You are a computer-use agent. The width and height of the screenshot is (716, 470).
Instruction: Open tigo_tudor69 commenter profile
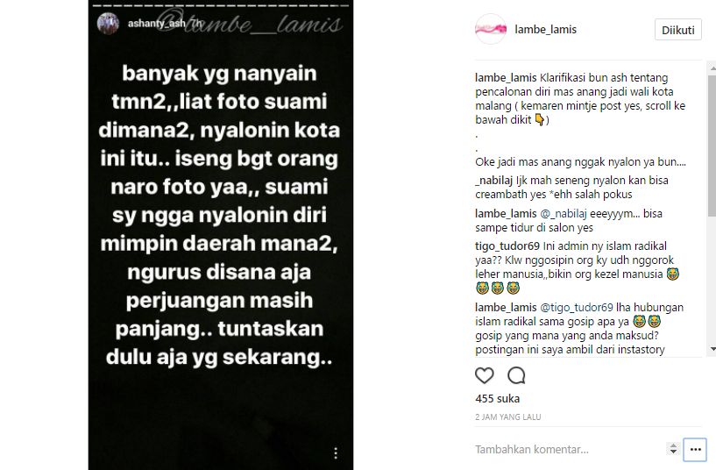coord(507,246)
